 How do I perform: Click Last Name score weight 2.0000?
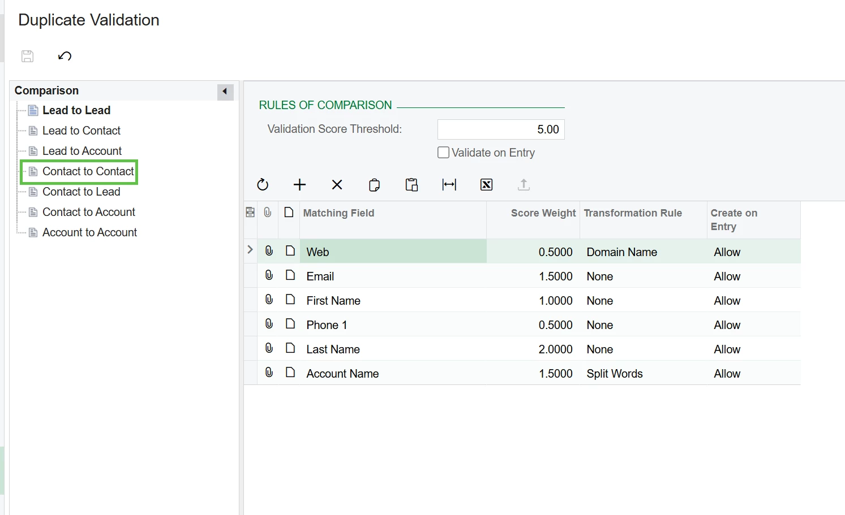point(533,349)
